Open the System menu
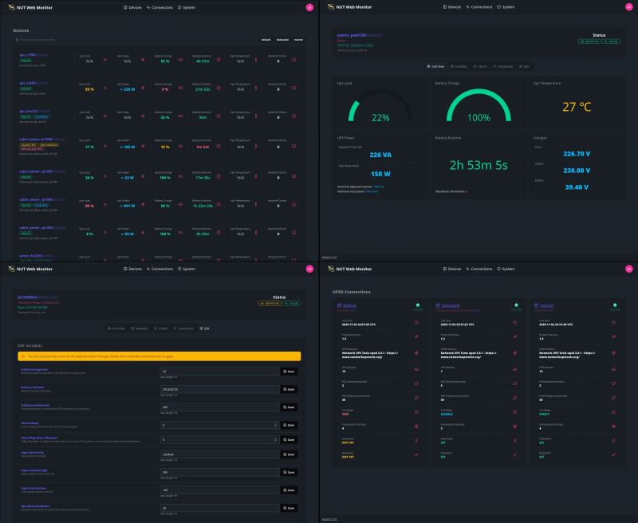This screenshot has width=638, height=523. point(187,6)
